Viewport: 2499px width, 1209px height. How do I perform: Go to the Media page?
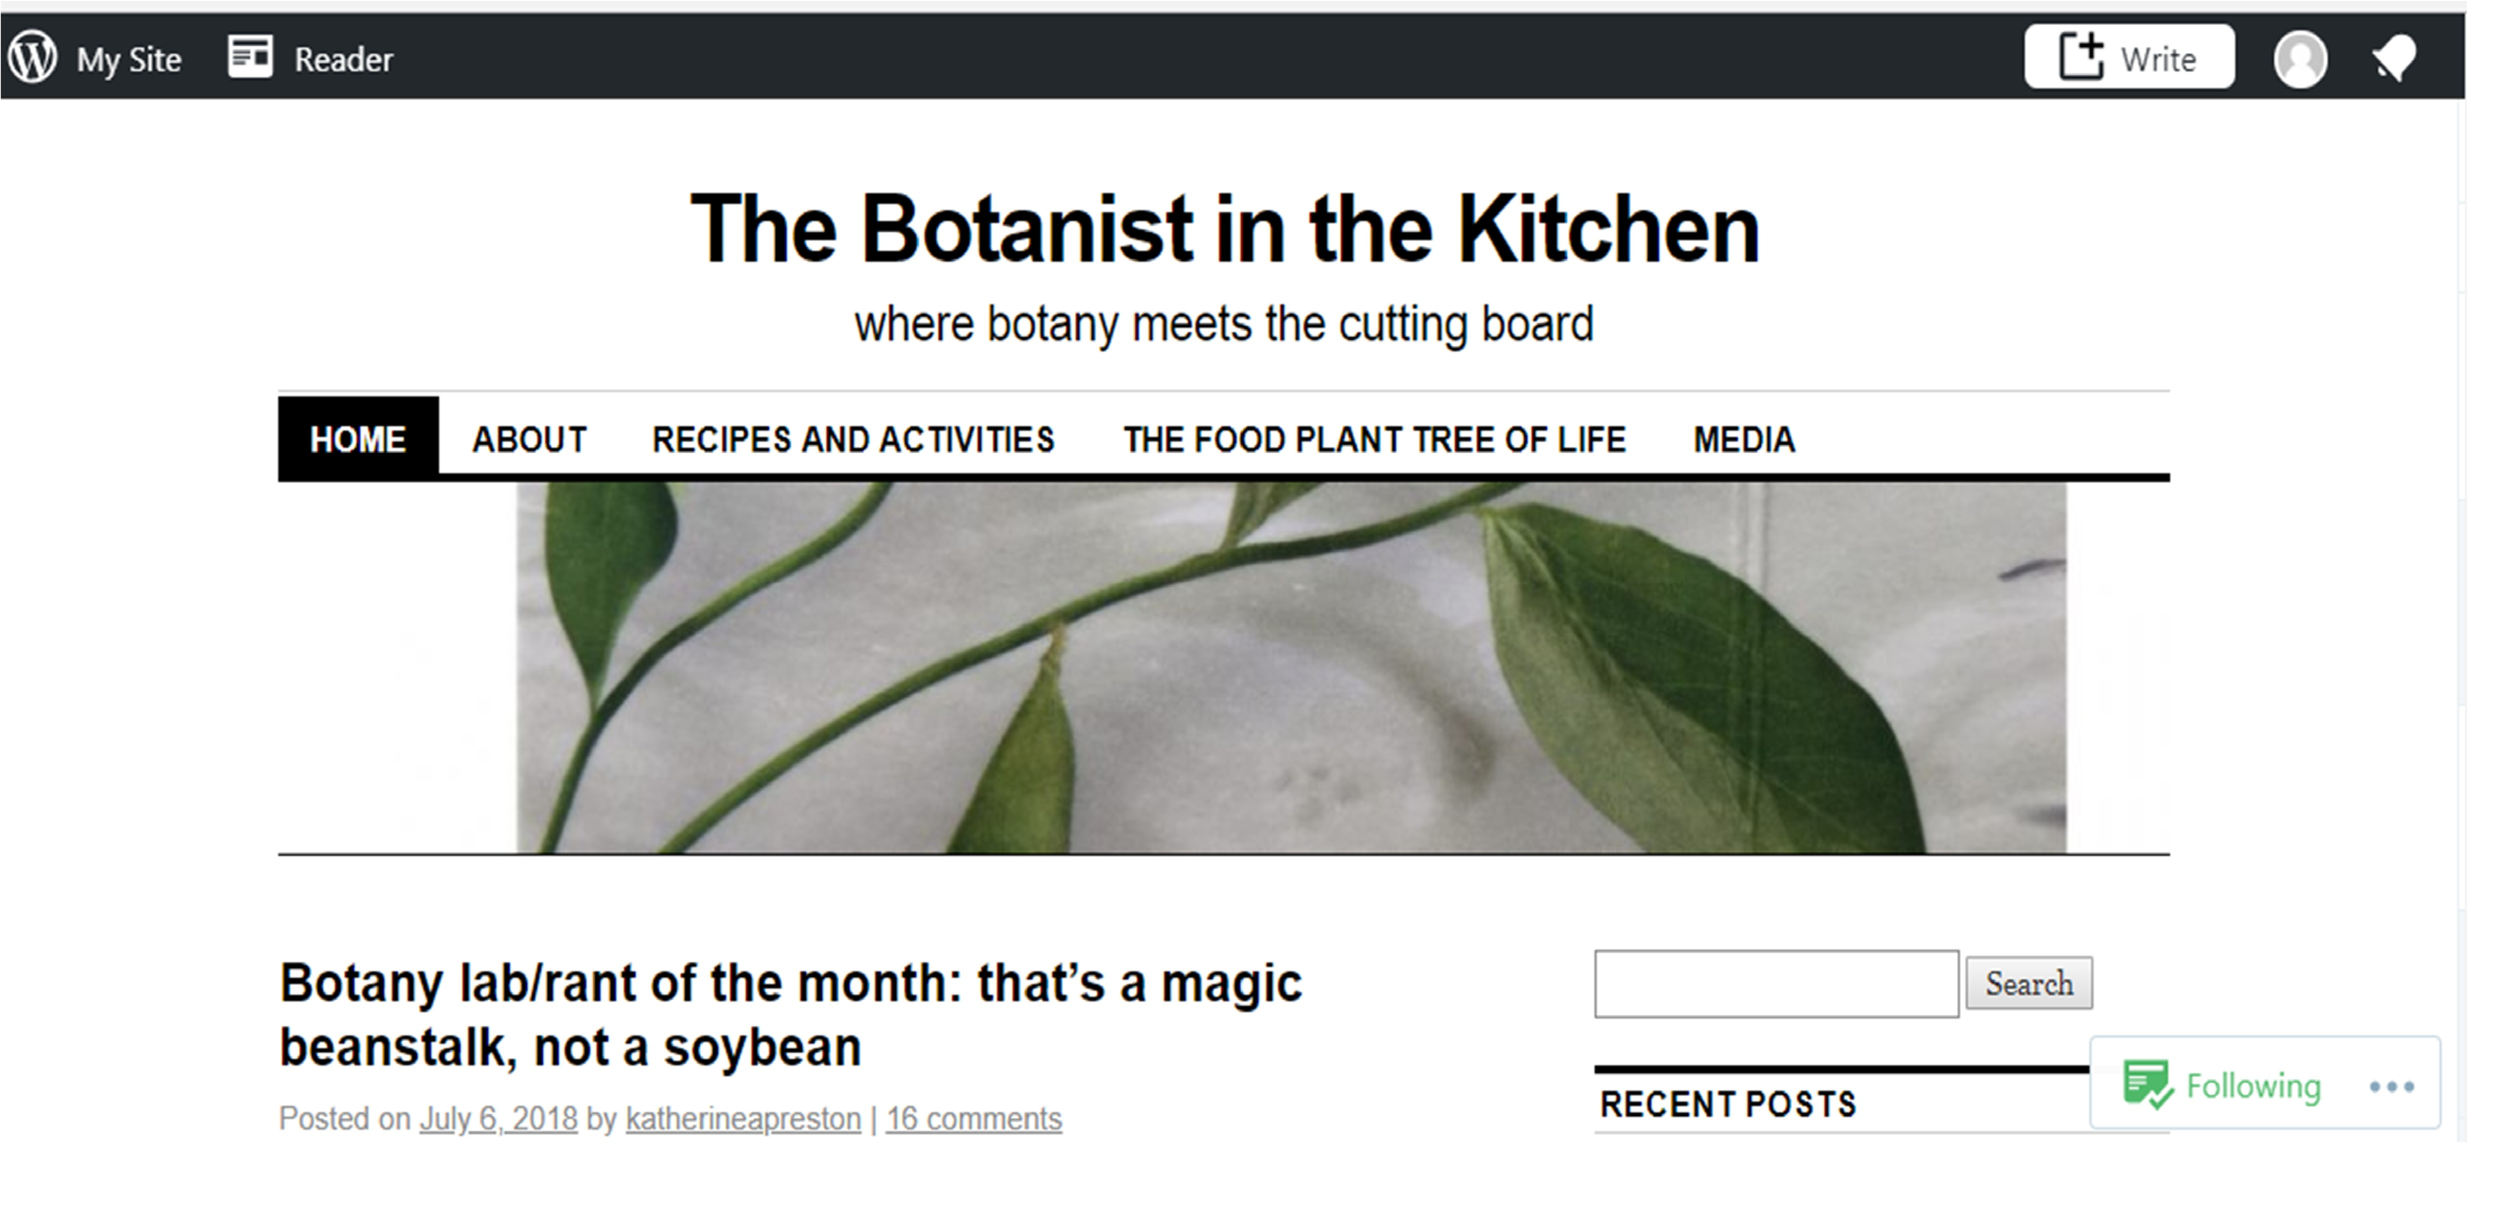pos(1744,439)
